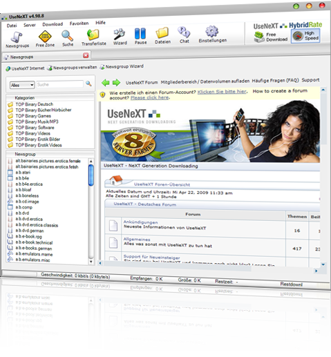
Task: Click Newsgroups verwalten
Action: (x=72, y=68)
